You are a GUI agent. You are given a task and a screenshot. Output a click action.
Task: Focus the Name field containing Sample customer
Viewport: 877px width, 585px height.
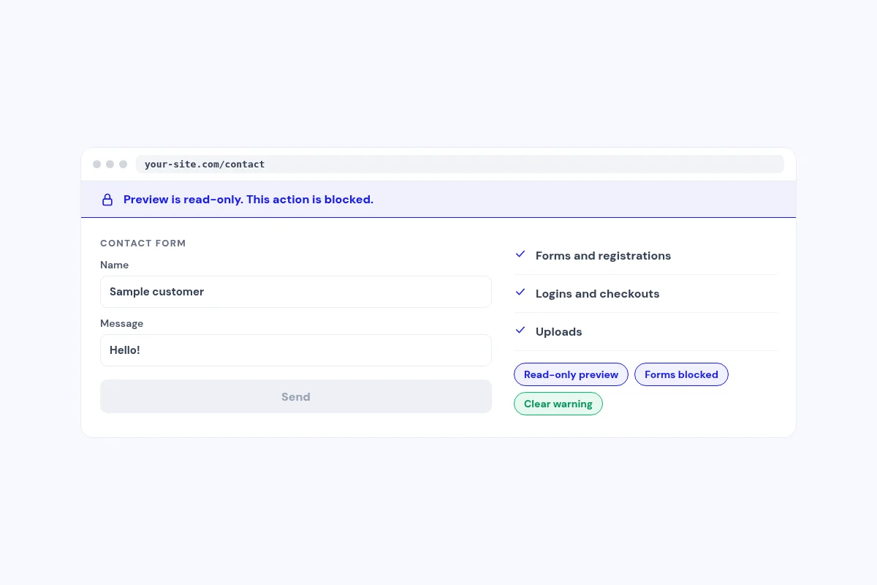296,292
